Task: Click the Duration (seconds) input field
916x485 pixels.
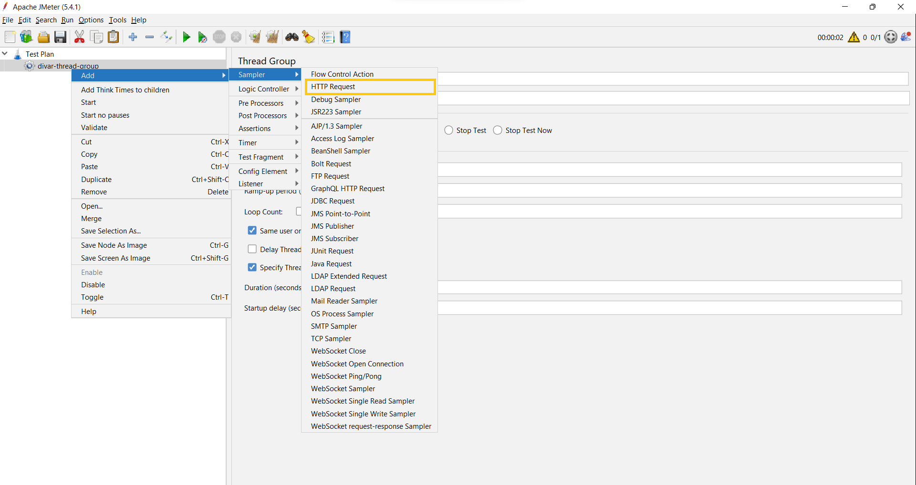Action: click(669, 287)
